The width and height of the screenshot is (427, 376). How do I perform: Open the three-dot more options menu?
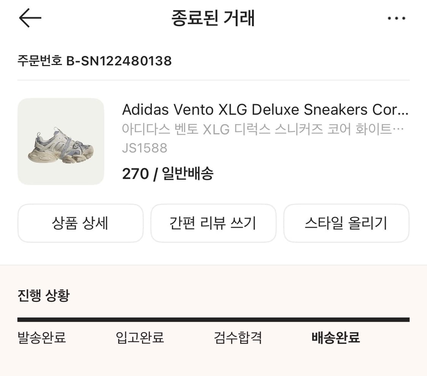(397, 18)
